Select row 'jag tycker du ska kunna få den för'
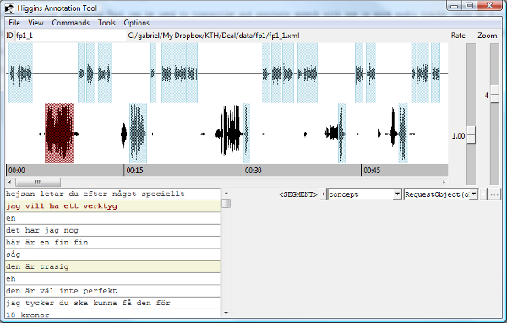Image resolution: width=507 pixels, height=323 pixels. click(112, 303)
